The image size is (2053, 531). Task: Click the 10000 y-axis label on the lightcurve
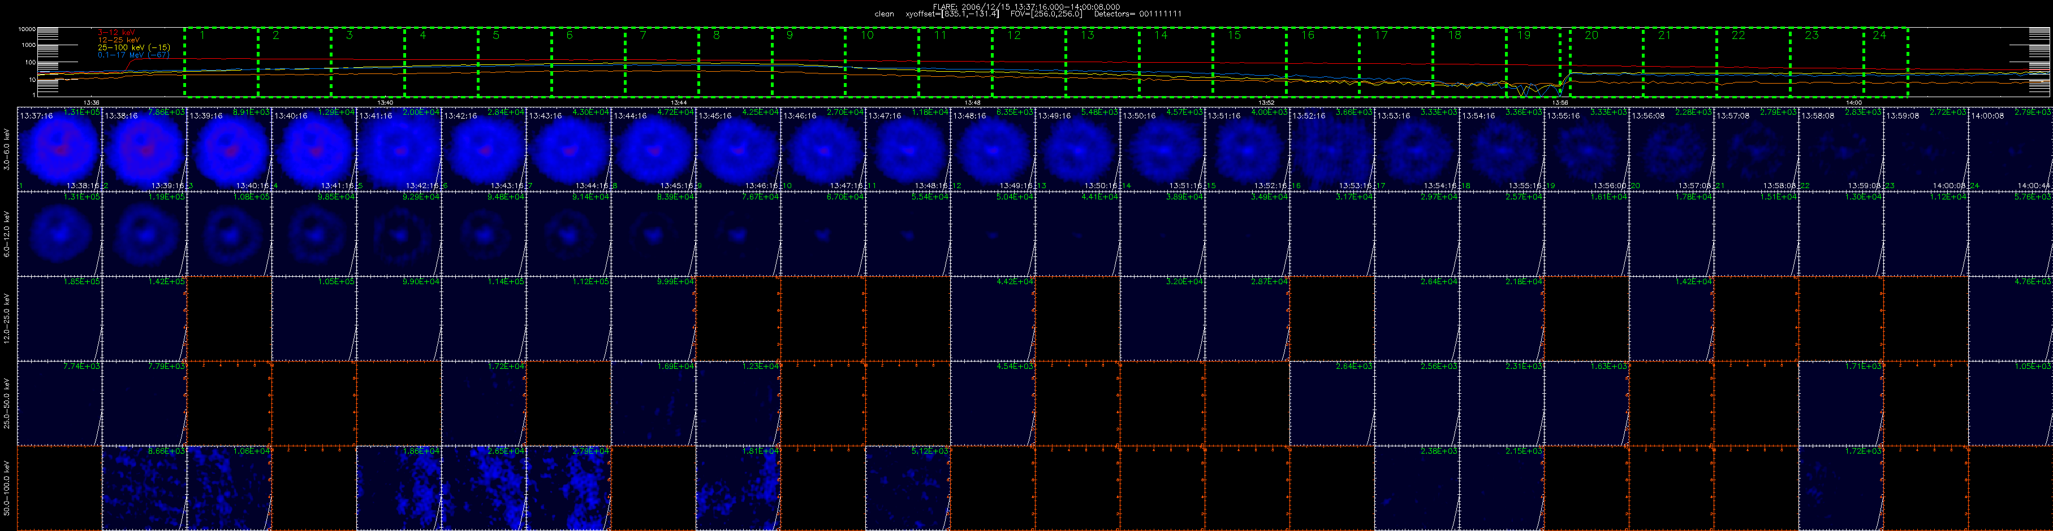coord(27,29)
